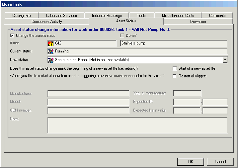238x168 pixels.
Task: Click the asset icon beside 642
Action: (x=51, y=43)
